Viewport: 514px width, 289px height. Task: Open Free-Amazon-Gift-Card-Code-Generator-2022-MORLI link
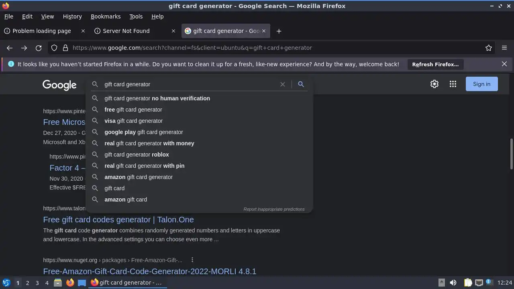coord(149,271)
